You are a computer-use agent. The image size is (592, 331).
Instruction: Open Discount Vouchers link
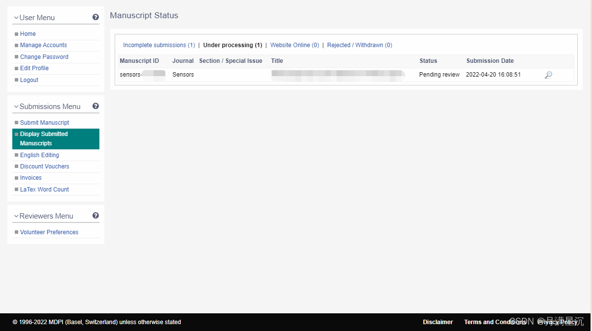tap(45, 166)
